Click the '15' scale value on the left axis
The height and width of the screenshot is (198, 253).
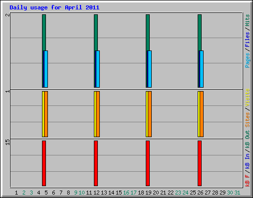pos(7,142)
